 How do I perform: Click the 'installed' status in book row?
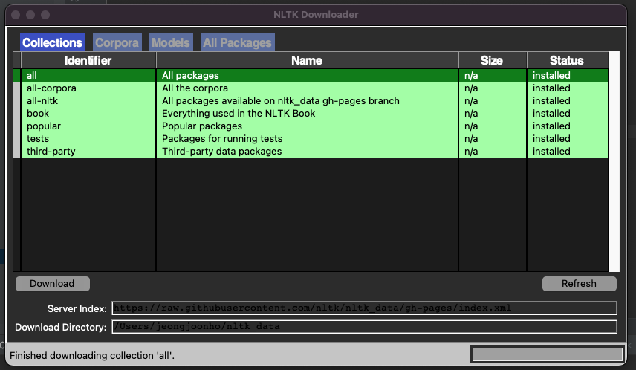[551, 113]
